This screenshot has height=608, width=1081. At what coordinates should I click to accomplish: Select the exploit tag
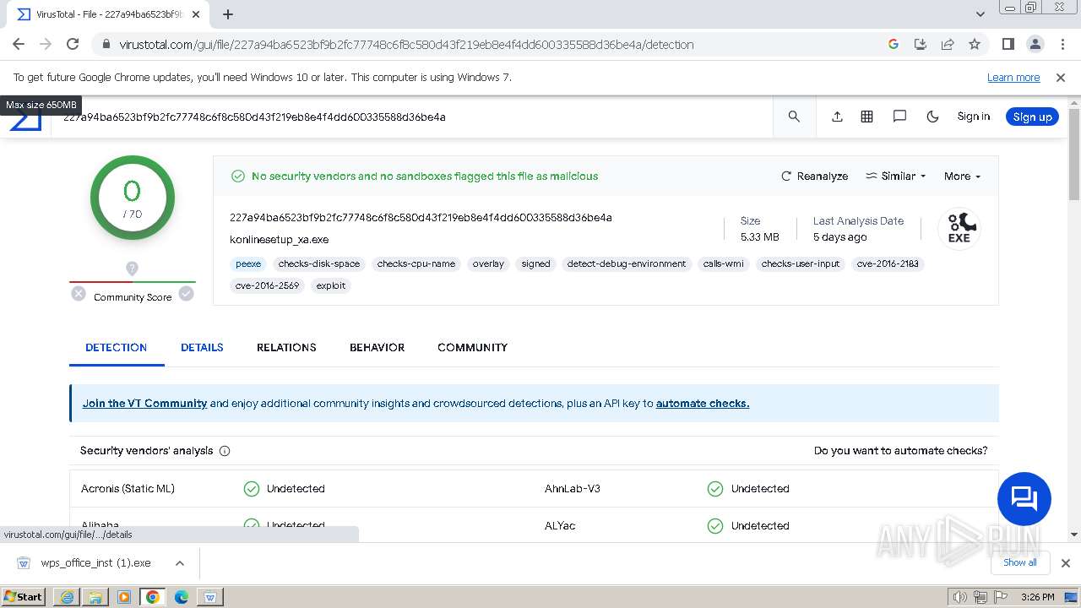pyautogui.click(x=331, y=285)
